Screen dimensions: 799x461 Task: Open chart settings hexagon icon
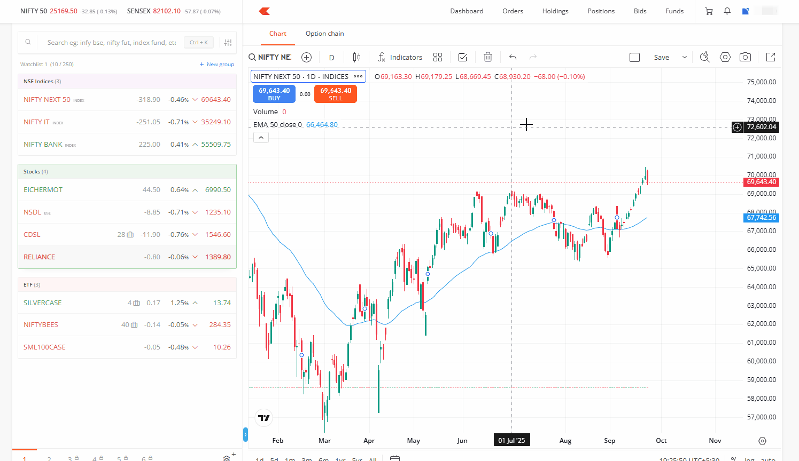(x=725, y=57)
